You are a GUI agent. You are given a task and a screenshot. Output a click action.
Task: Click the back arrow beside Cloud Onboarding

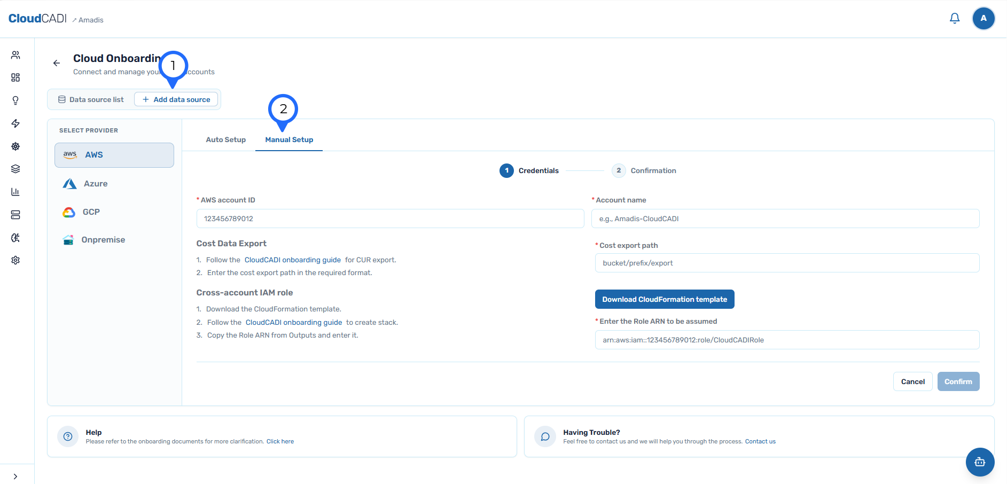click(57, 63)
